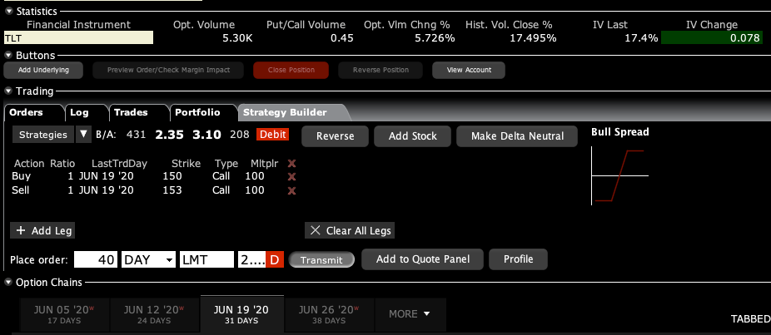Image resolution: width=771 pixels, height=335 pixels.
Task: Expand the MORE expirations dropdown
Action: (x=410, y=314)
